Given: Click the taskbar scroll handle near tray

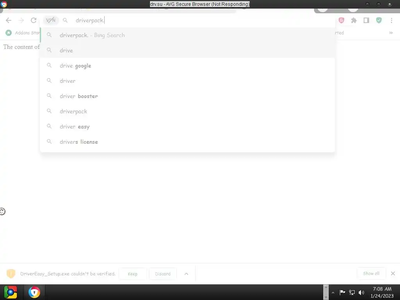Looking at the screenshot, I should 326,292.
